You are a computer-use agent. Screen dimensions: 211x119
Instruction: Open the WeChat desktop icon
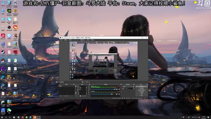tap(9, 110)
